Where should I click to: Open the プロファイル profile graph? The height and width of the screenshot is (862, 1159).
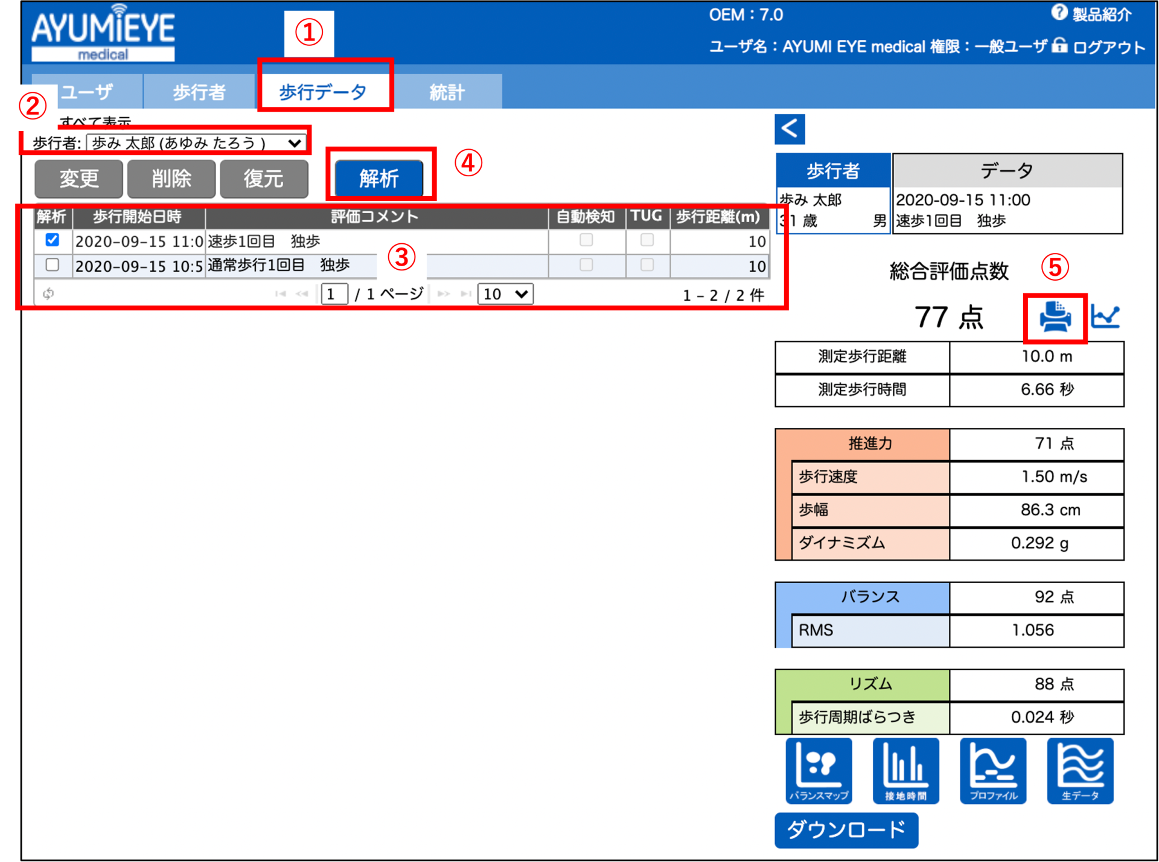coord(993,771)
